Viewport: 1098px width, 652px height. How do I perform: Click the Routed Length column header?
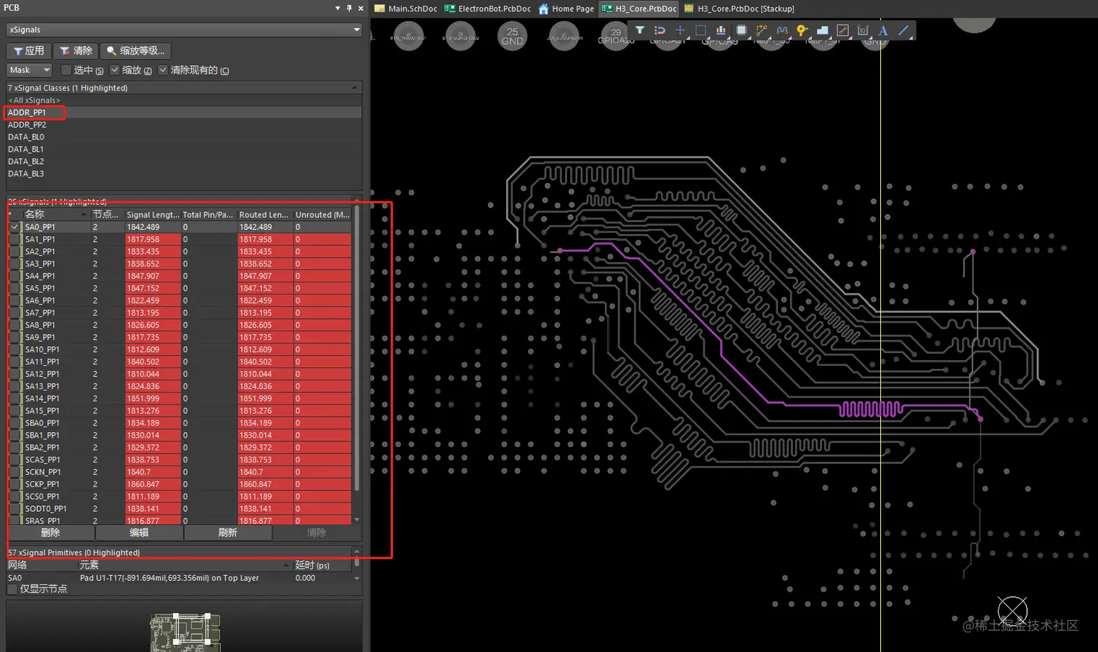click(265, 214)
